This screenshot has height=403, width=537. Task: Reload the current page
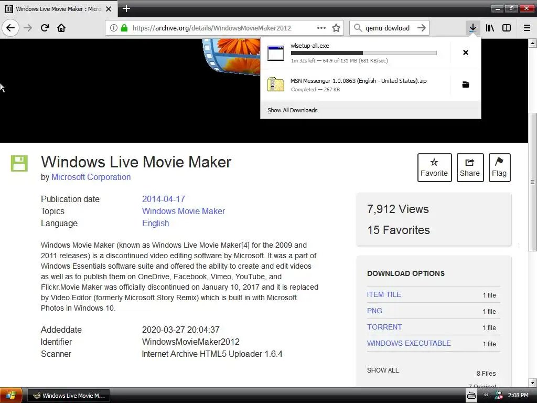tap(45, 28)
